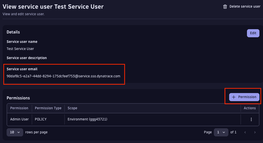Expand the page number dropdown
The image size is (263, 143).
coord(221,132)
